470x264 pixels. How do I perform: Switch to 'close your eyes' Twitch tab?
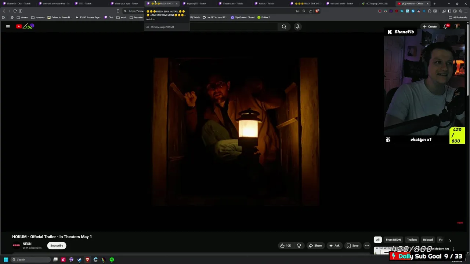126,4
